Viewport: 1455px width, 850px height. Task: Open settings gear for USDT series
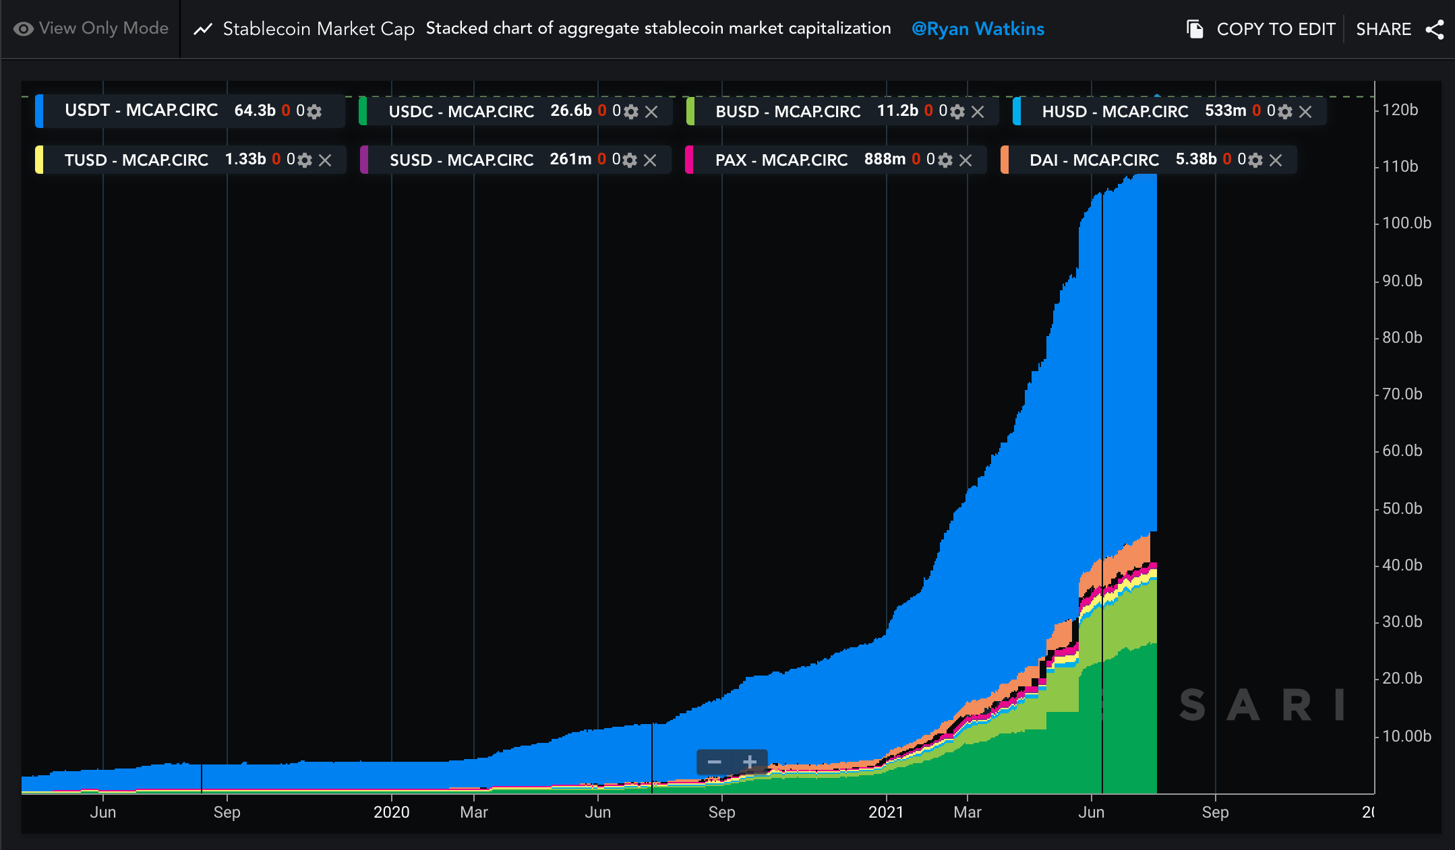[314, 111]
